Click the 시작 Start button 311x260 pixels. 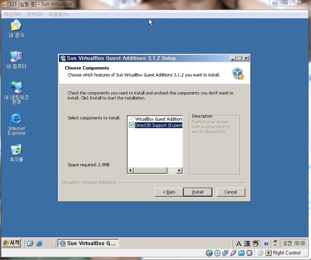point(12,243)
